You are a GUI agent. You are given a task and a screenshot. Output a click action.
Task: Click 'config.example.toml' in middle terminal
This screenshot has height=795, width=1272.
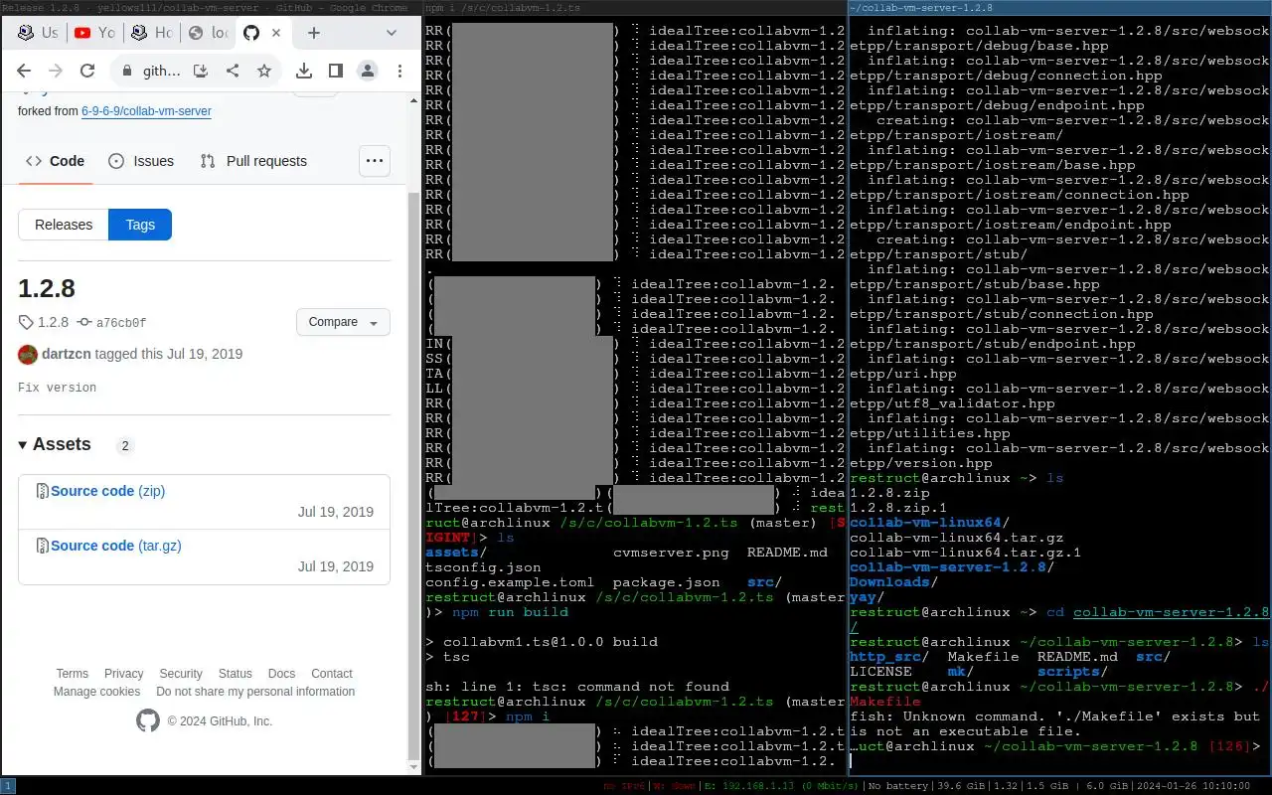coord(510,582)
